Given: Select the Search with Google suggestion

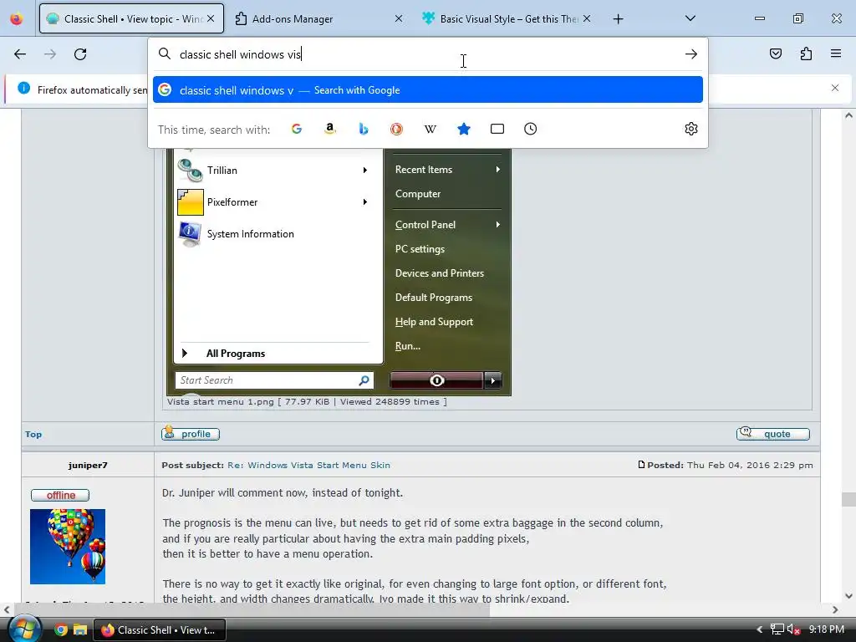Looking at the screenshot, I should 427,89.
